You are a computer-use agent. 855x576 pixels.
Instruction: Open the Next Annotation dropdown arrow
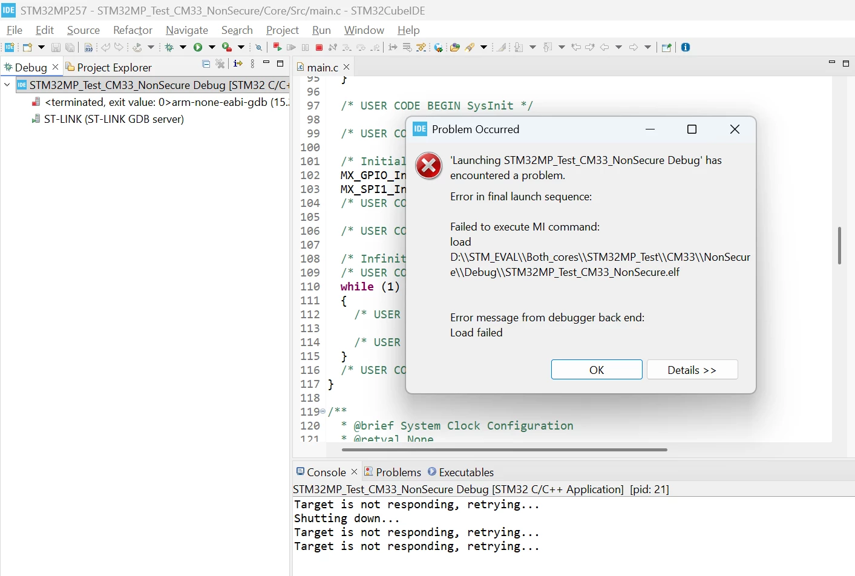coord(532,47)
